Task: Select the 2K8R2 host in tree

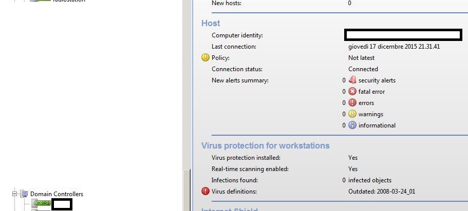Action: coord(43,203)
